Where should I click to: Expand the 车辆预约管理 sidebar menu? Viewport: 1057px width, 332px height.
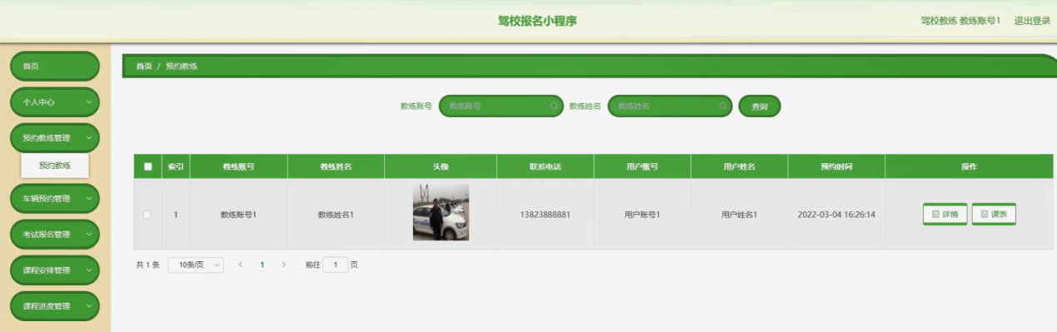click(x=54, y=199)
